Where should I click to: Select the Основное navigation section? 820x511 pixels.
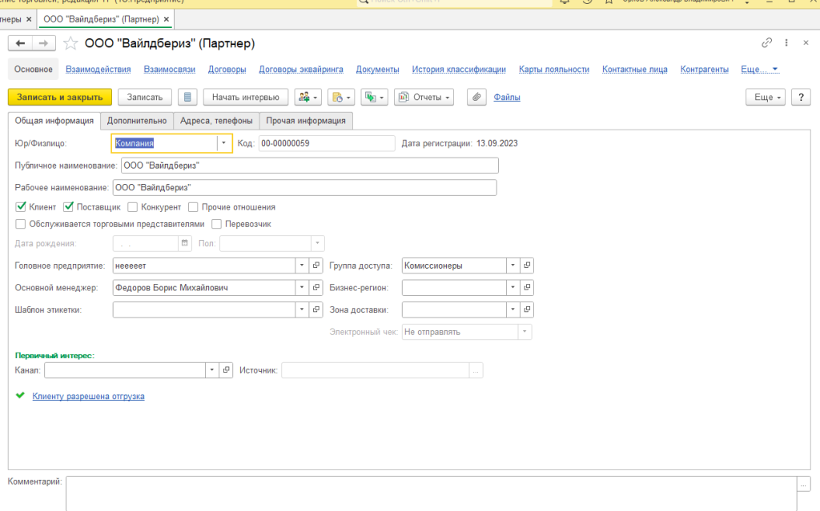pos(34,70)
